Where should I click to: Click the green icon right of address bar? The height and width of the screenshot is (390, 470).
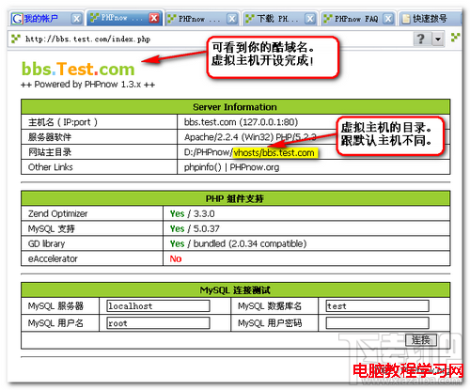coord(455,38)
